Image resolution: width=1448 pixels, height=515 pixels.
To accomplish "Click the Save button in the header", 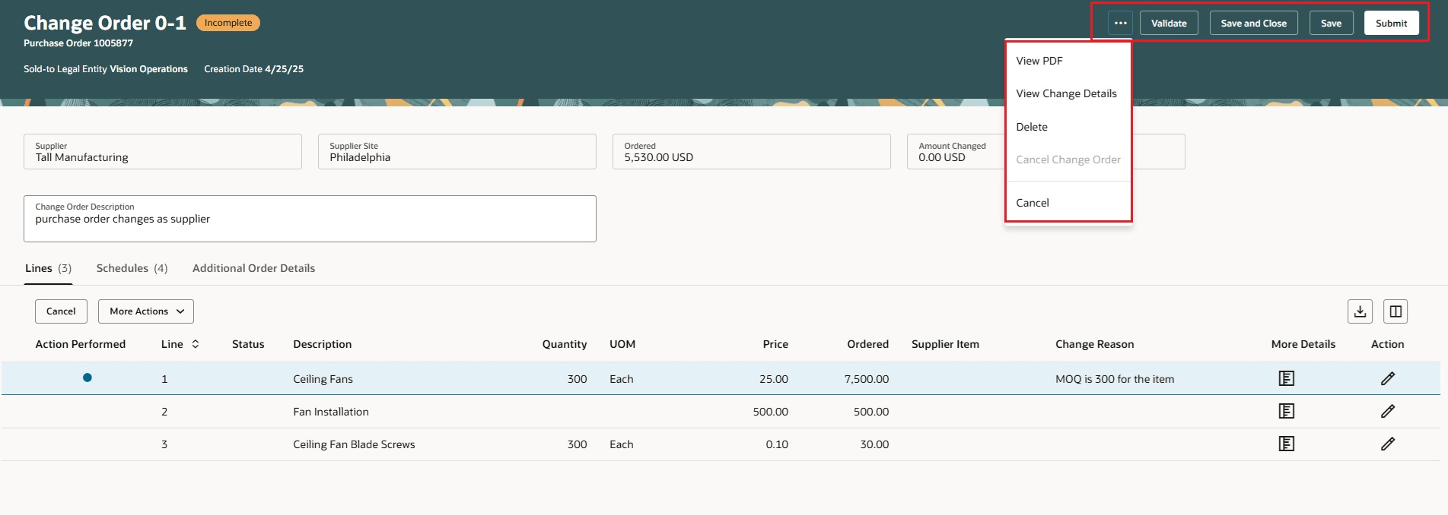I will click(x=1331, y=23).
